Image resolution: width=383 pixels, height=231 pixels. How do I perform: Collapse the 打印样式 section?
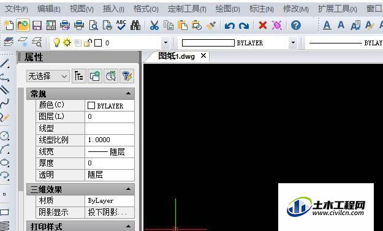click(x=128, y=226)
